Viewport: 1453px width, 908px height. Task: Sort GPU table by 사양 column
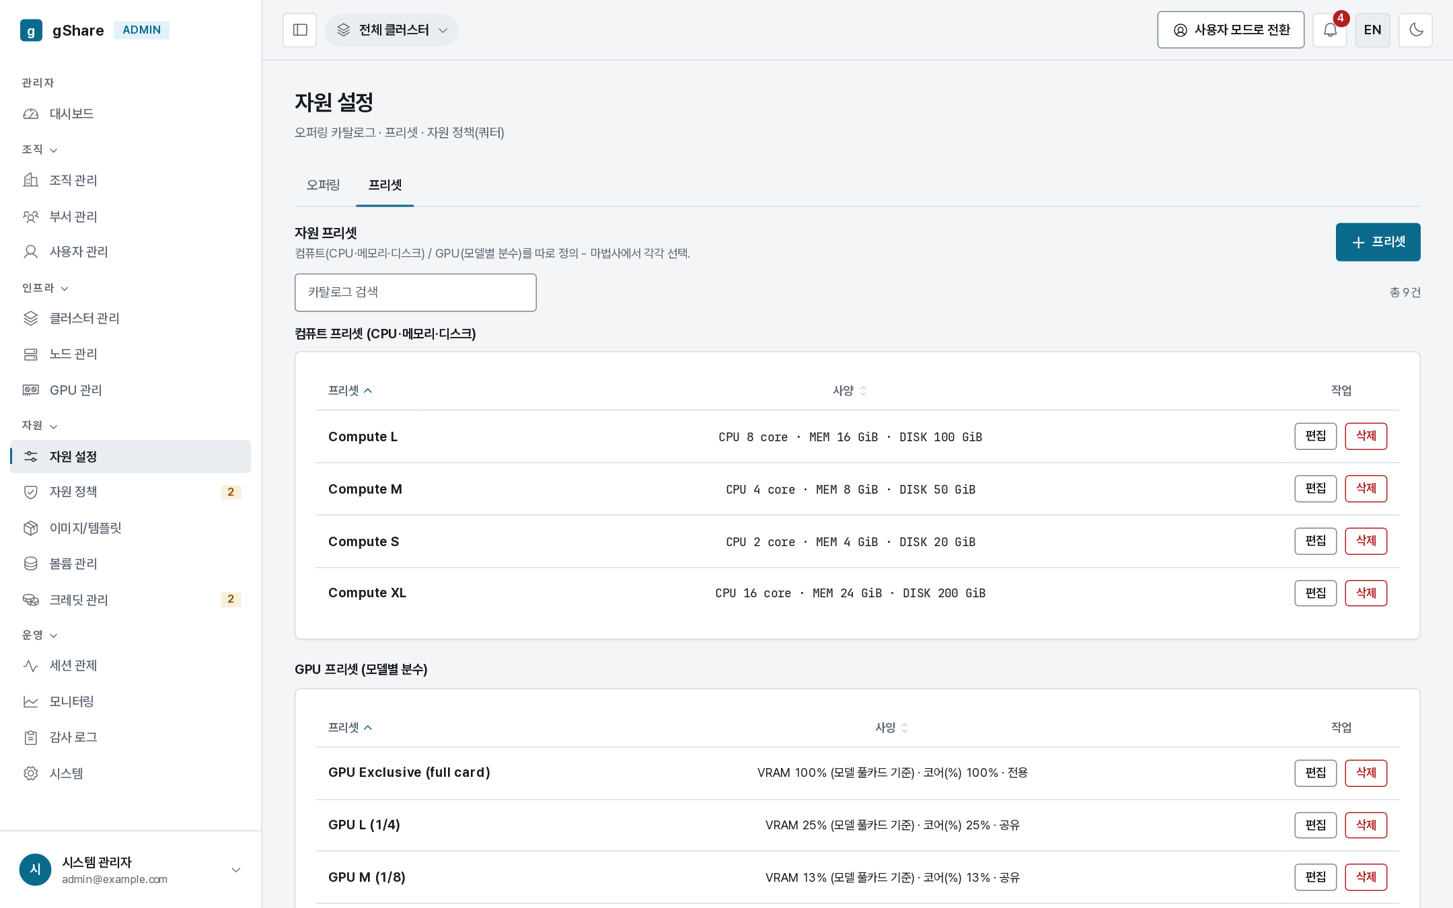coord(891,728)
